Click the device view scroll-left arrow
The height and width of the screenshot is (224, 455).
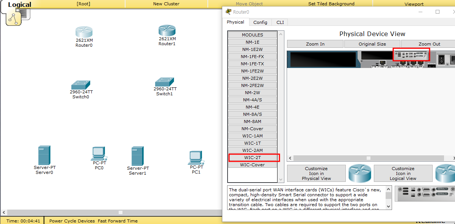(x=290, y=158)
